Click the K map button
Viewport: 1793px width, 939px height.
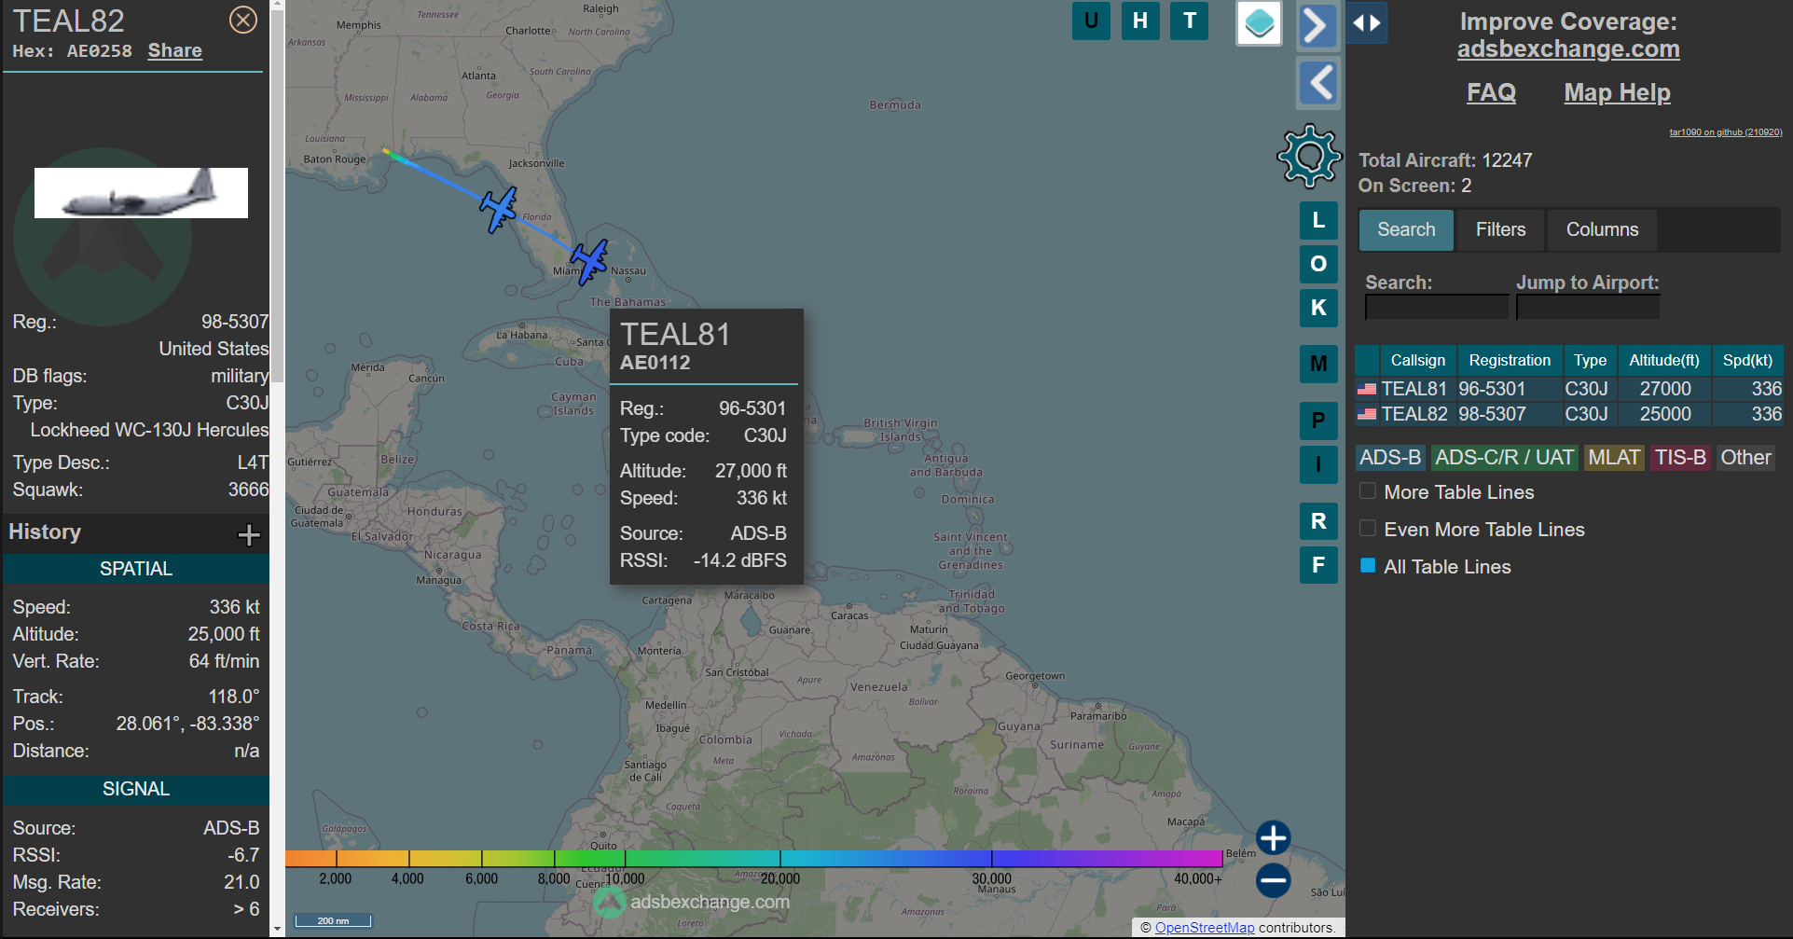click(1318, 308)
